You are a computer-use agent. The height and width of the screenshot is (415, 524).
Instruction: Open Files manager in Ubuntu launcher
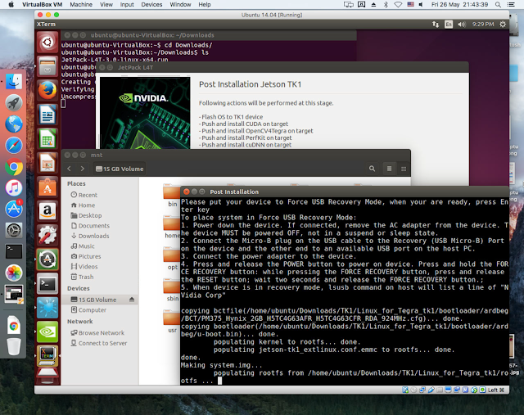coord(47,66)
